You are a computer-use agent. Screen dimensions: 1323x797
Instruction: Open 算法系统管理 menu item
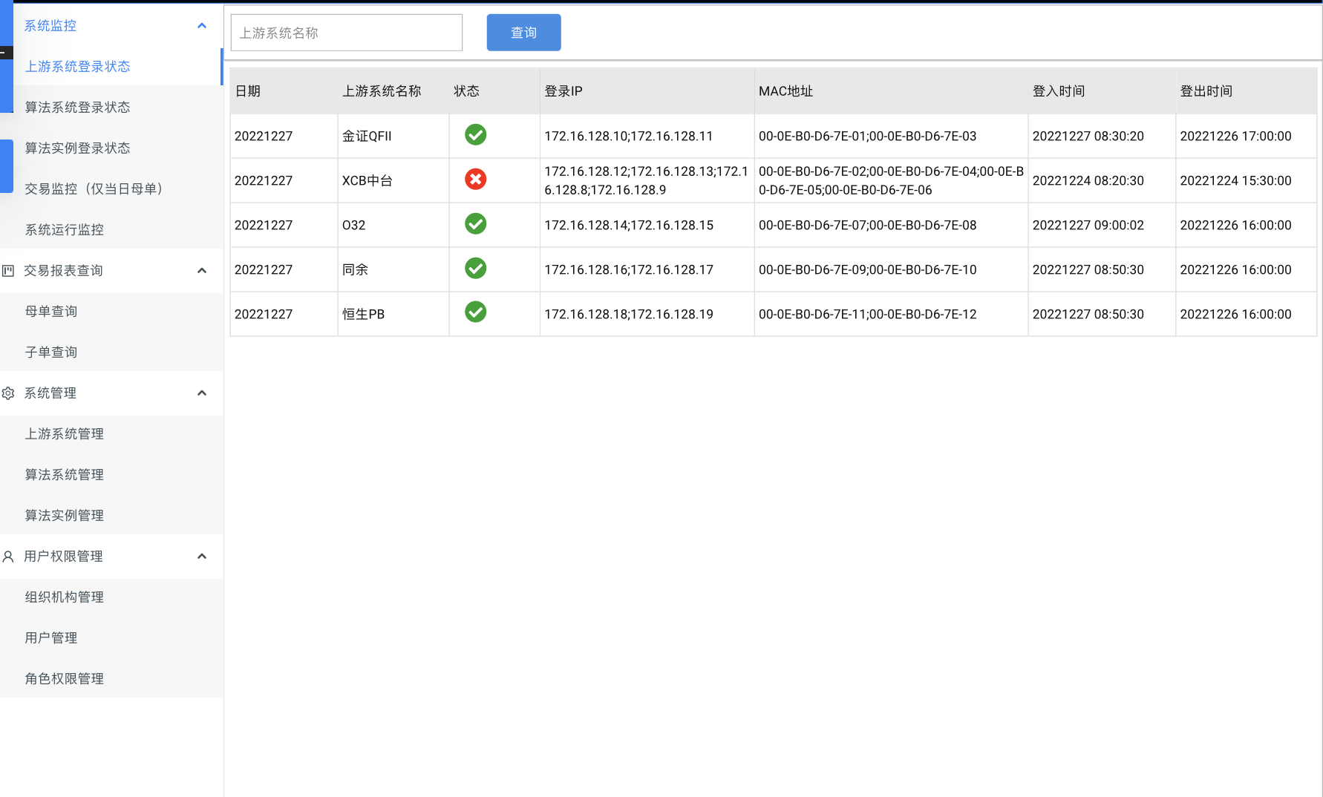[x=111, y=475]
